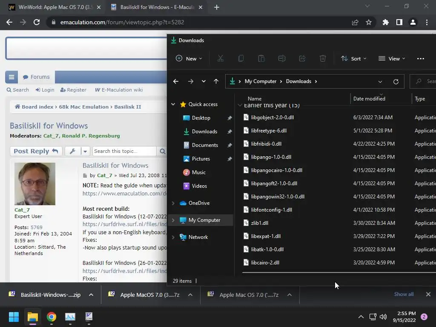436x327 pixels.
Task: Click the Delete trash icon in Explorer
Action: point(323,58)
